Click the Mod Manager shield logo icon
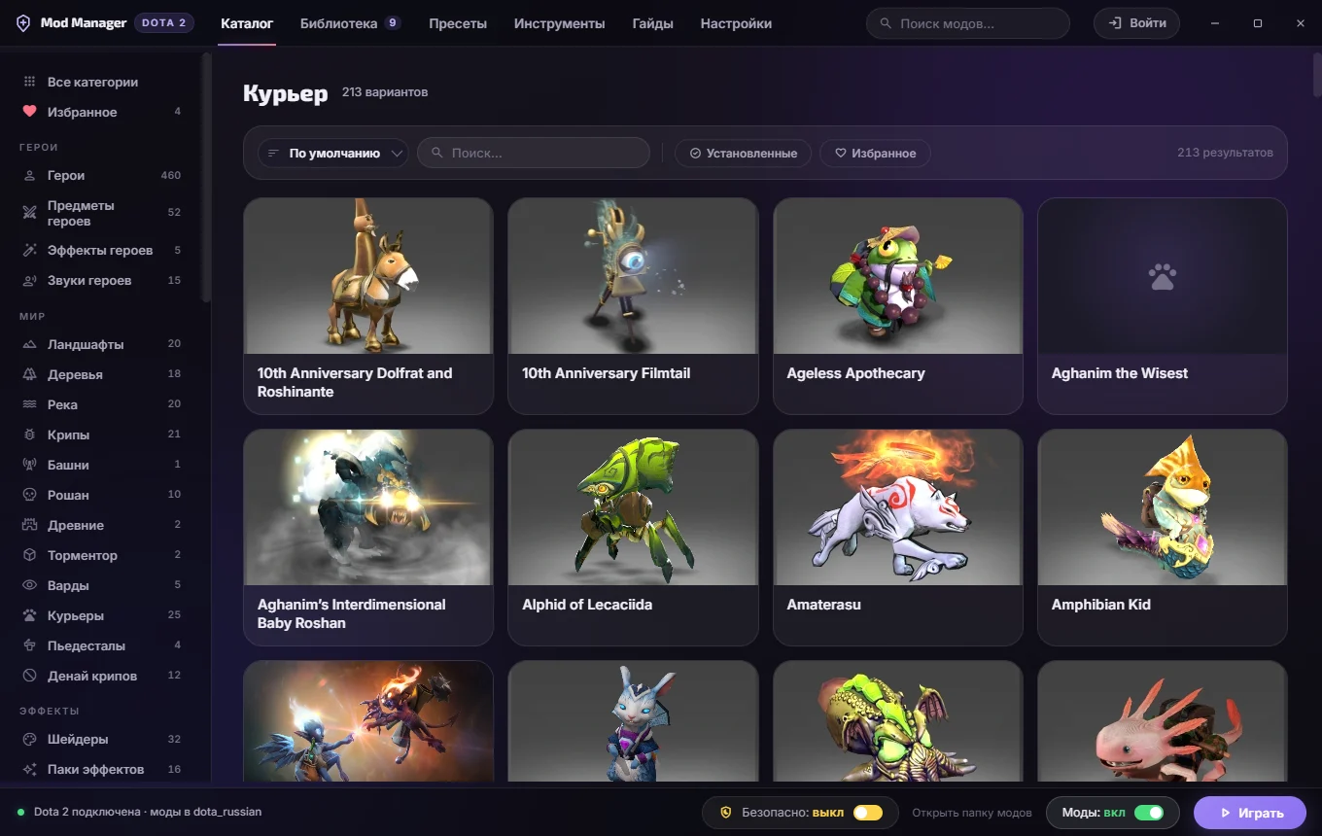 23,23
